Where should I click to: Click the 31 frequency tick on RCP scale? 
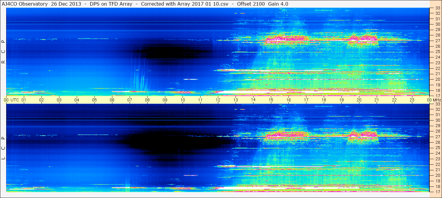(437, 19)
